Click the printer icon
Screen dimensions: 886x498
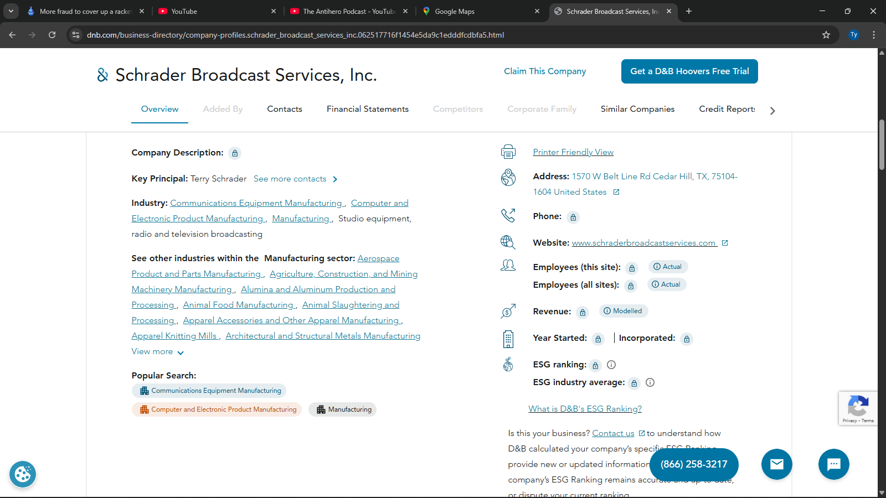508,152
